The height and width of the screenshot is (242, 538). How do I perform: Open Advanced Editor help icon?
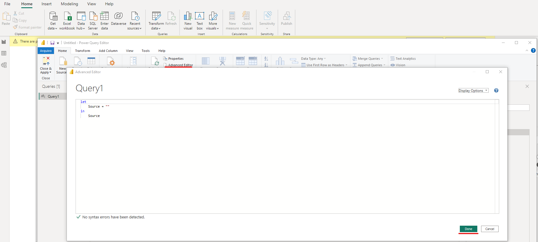496,91
